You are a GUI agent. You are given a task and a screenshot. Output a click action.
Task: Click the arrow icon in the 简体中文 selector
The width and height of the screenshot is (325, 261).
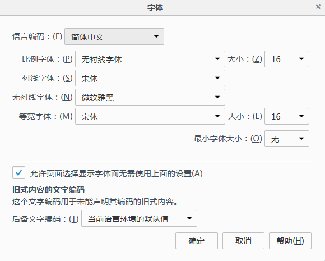(x=156, y=36)
